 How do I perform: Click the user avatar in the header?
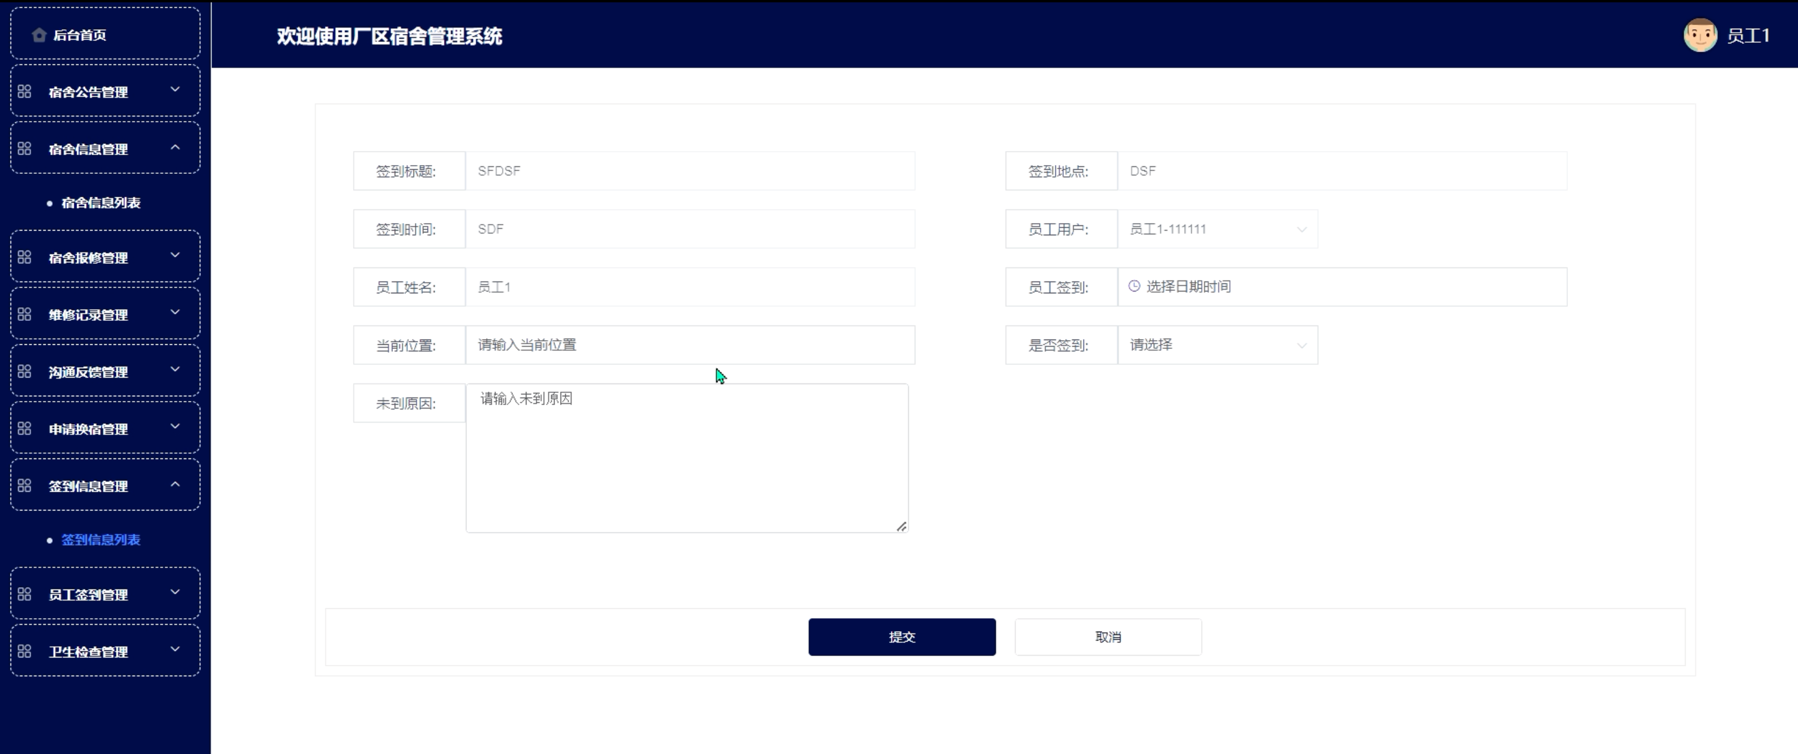(x=1700, y=35)
